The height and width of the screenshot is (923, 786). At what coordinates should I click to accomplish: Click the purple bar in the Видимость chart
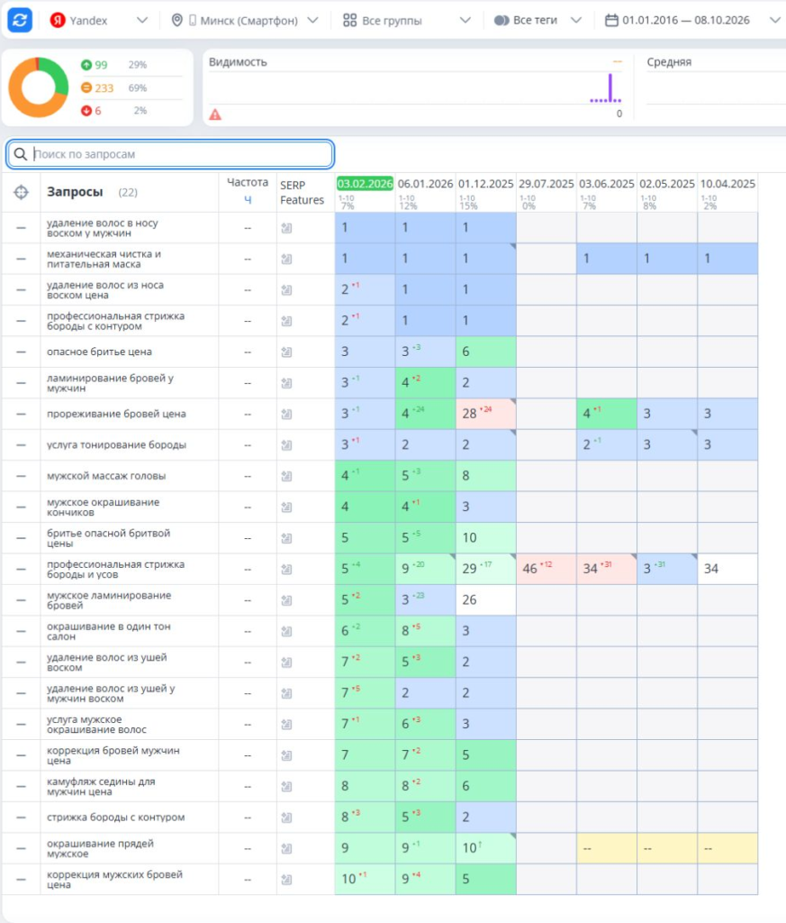pyautogui.click(x=610, y=87)
